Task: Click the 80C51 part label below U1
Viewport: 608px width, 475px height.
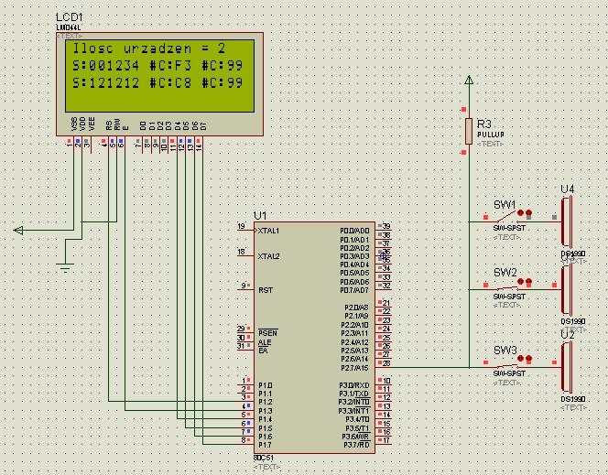Action: 264,458
